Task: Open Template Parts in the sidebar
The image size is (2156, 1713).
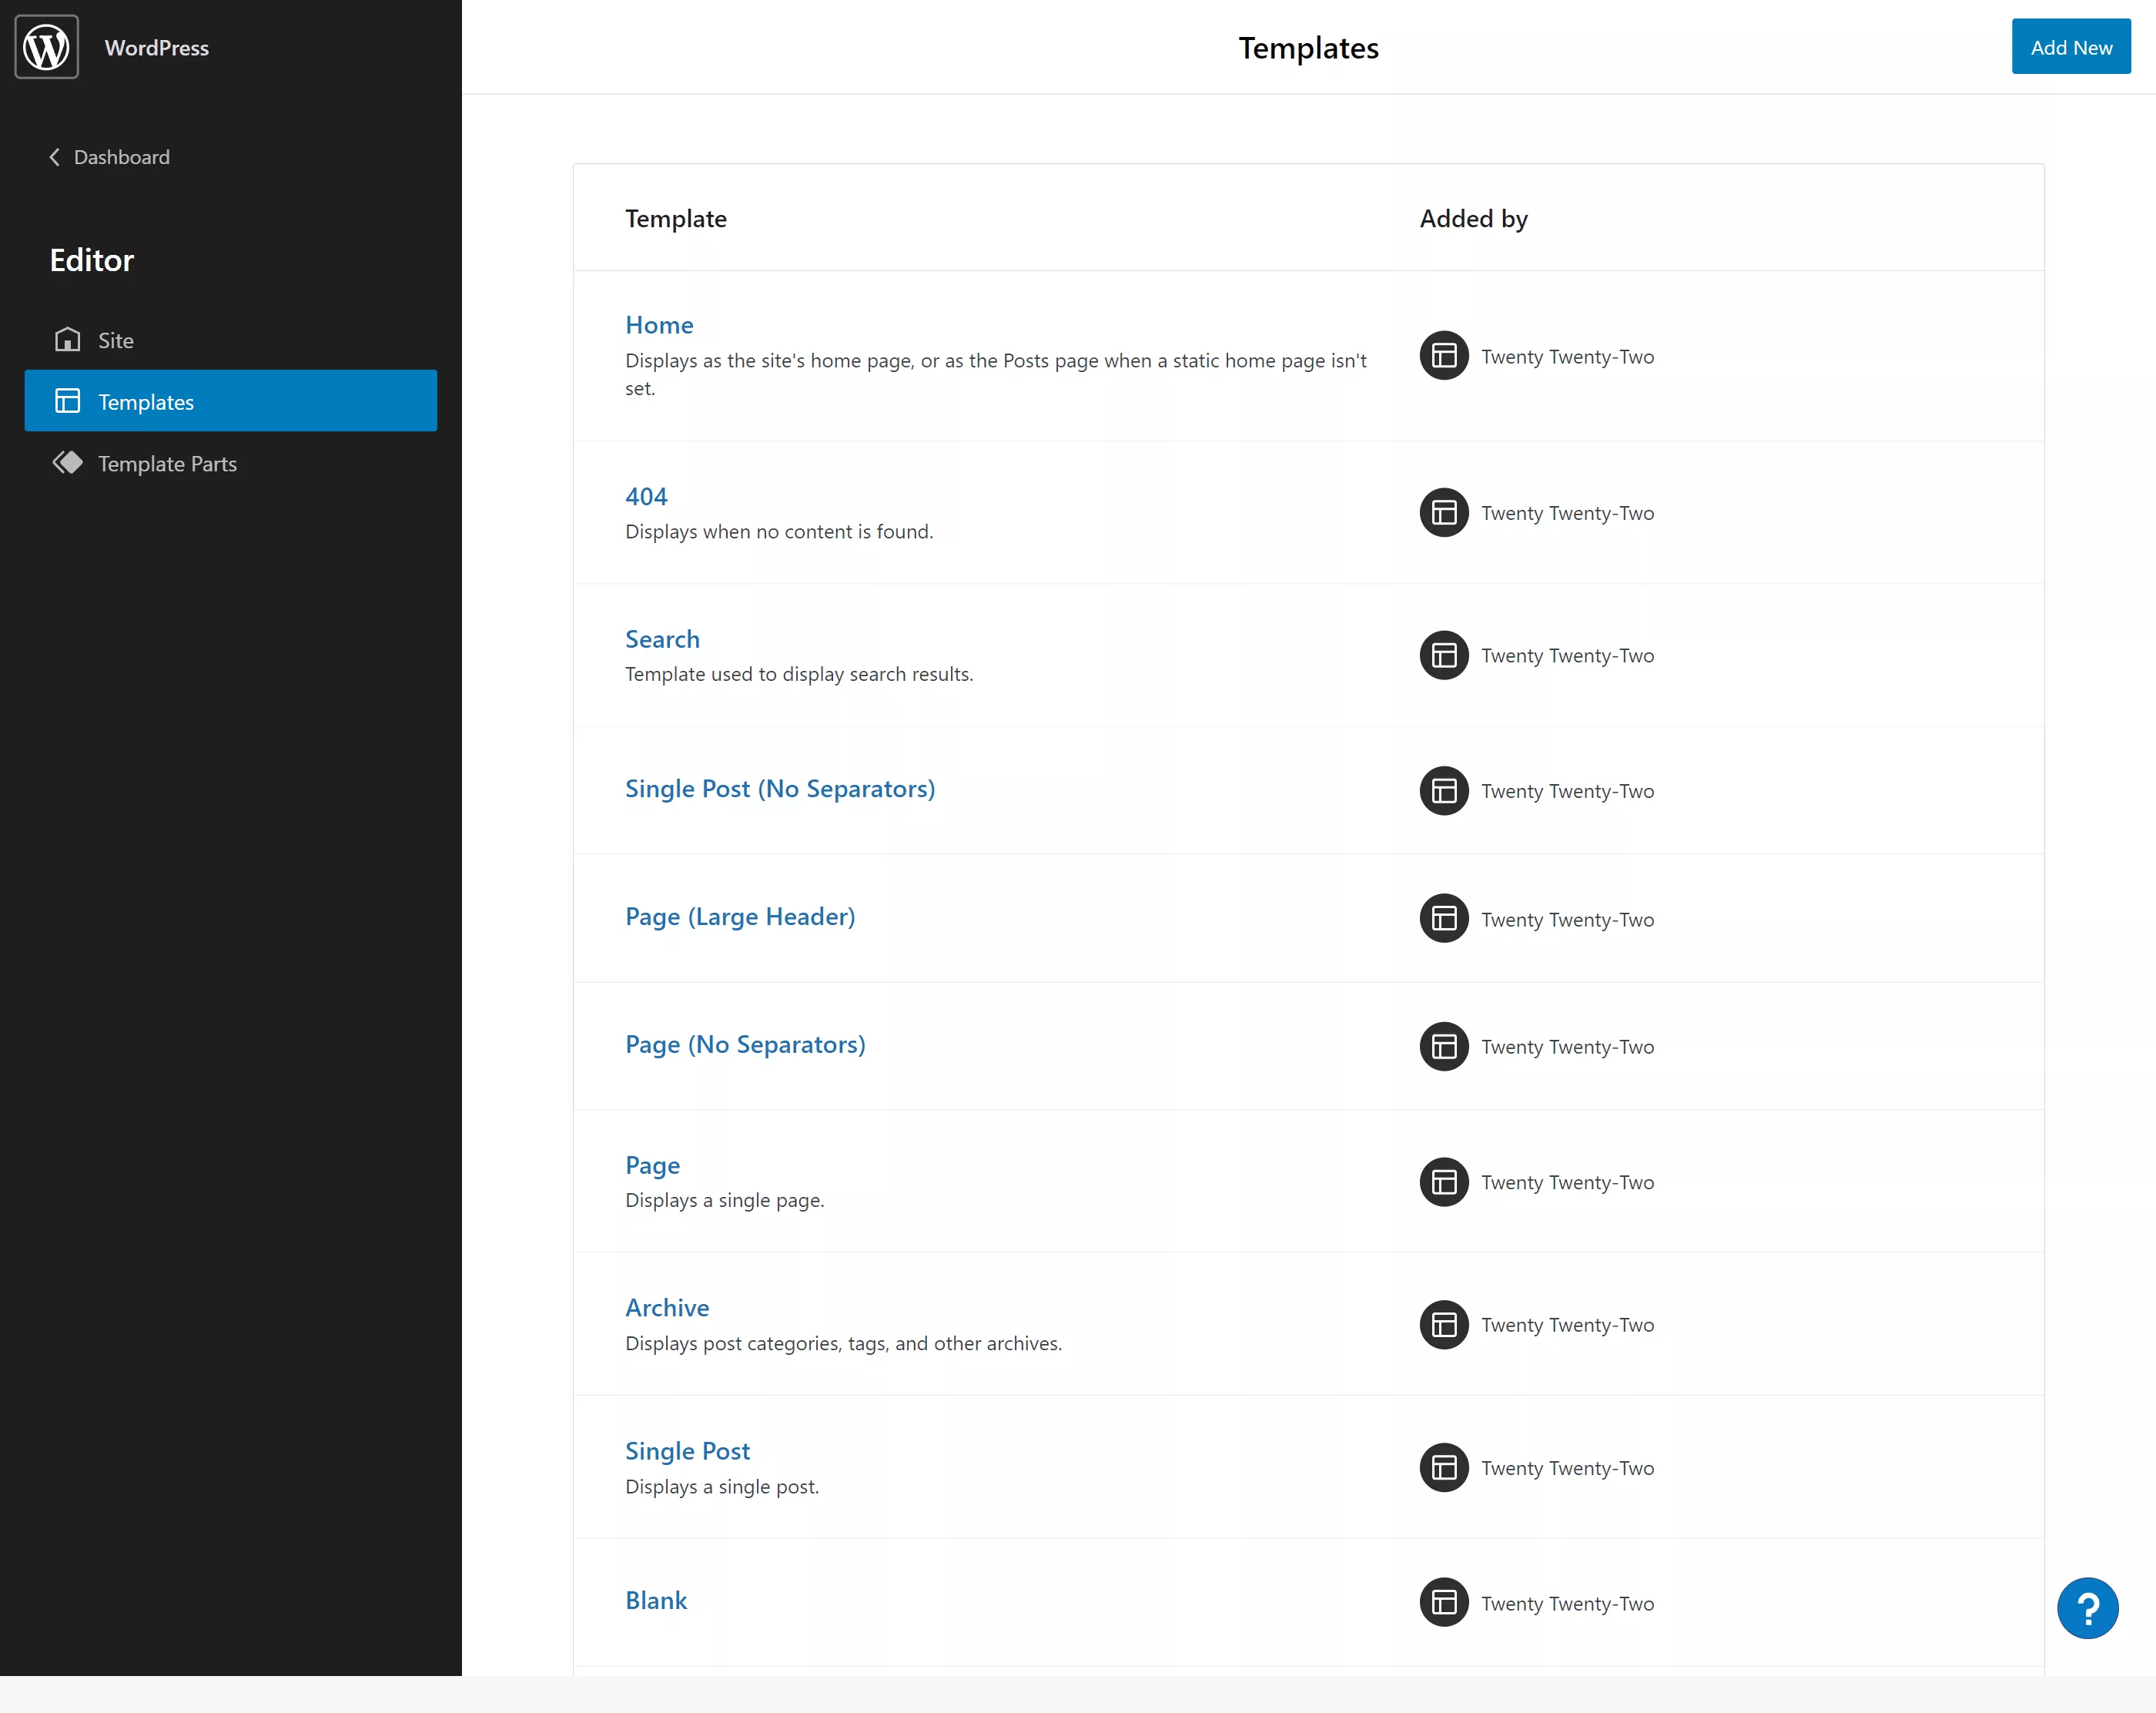Action: [231, 463]
